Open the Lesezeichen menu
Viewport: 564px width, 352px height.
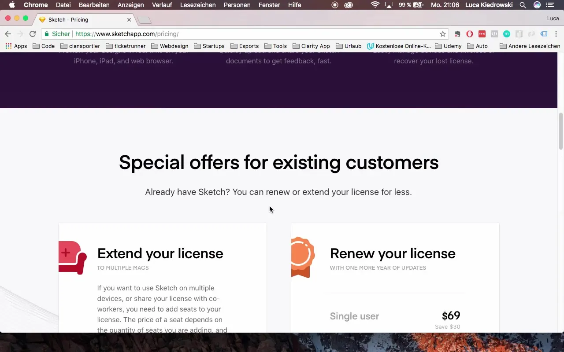[198, 5]
